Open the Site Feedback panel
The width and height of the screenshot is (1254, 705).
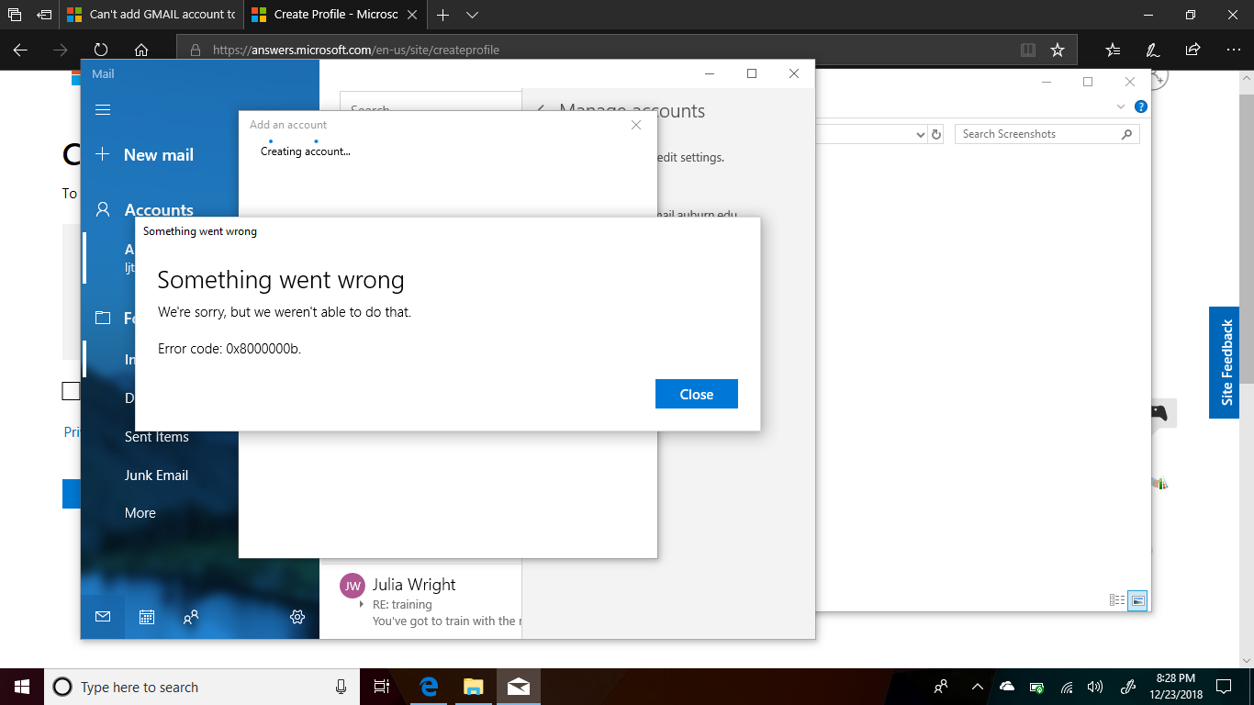(1227, 362)
